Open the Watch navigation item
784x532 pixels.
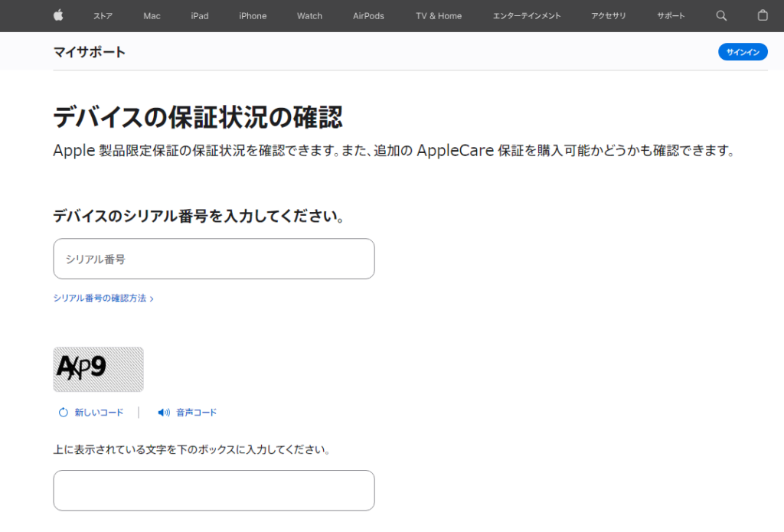click(x=309, y=16)
